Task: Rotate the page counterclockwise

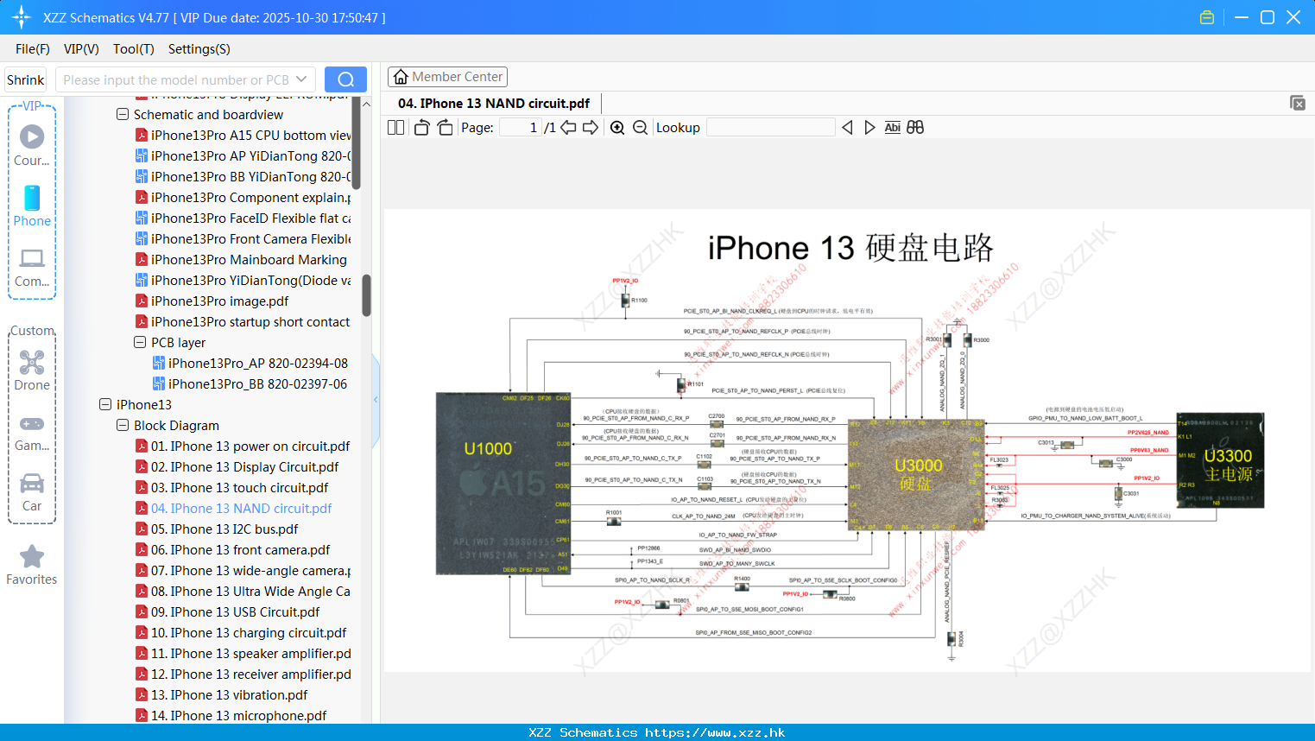Action: point(421,128)
